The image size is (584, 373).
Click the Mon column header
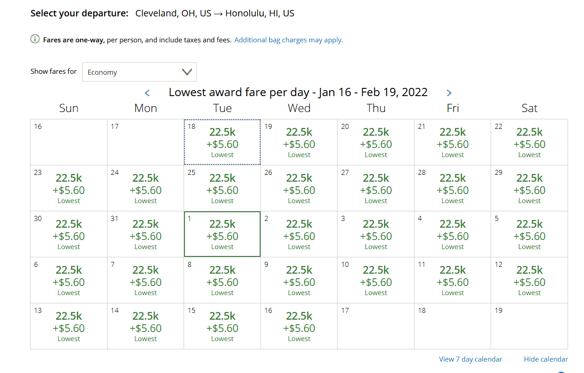[x=146, y=108]
